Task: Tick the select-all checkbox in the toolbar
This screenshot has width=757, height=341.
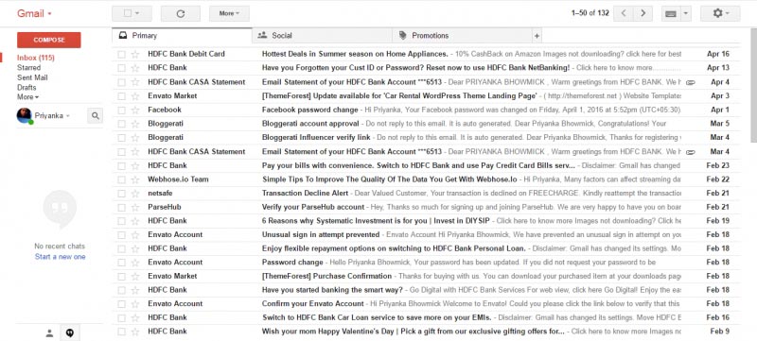Action: click(127, 13)
